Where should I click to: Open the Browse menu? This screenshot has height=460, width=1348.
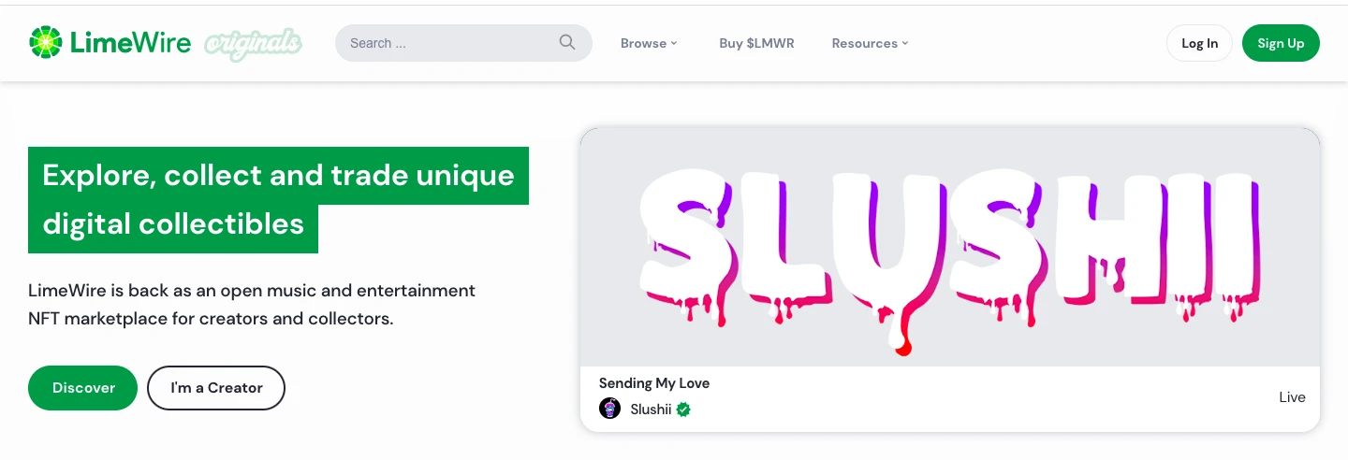pyautogui.click(x=644, y=43)
